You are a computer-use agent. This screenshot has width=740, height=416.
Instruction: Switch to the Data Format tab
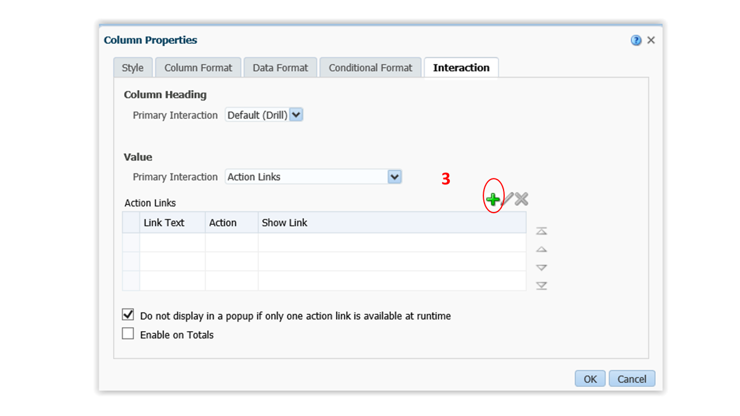280,68
